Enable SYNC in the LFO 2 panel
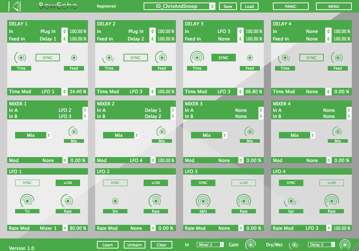 pos(115,183)
